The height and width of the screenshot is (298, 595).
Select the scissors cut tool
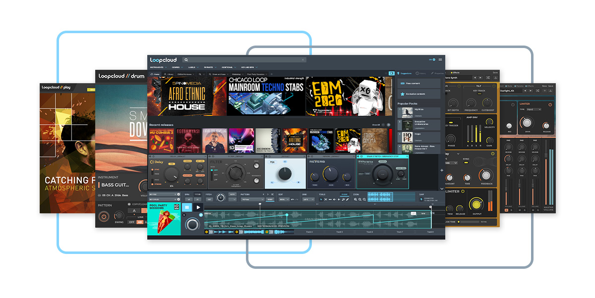(326, 199)
